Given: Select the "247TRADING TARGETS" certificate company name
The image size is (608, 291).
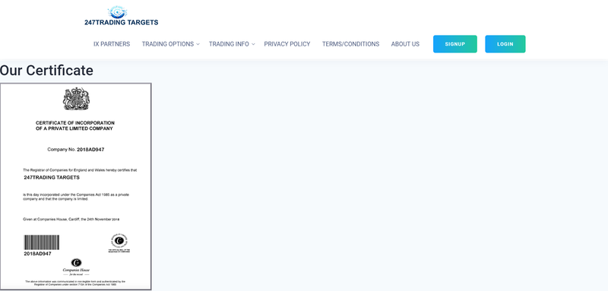Looking at the screenshot, I should [x=52, y=178].
